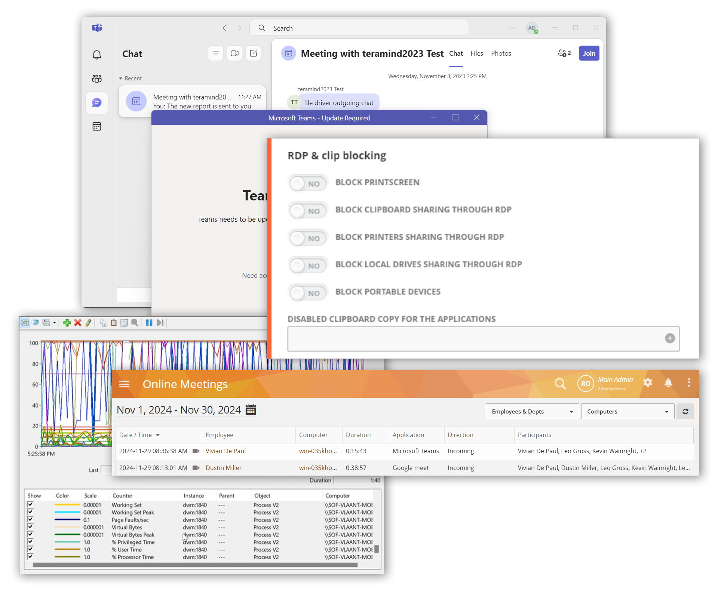Open Calendar icon in Teams sidebar
The width and height of the screenshot is (718, 596).
[x=97, y=126]
